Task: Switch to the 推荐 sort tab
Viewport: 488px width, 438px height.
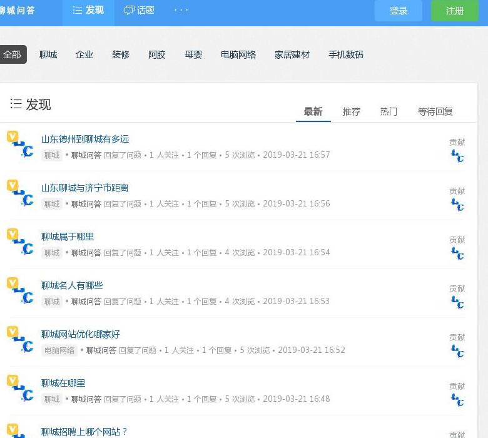Action: pos(352,111)
